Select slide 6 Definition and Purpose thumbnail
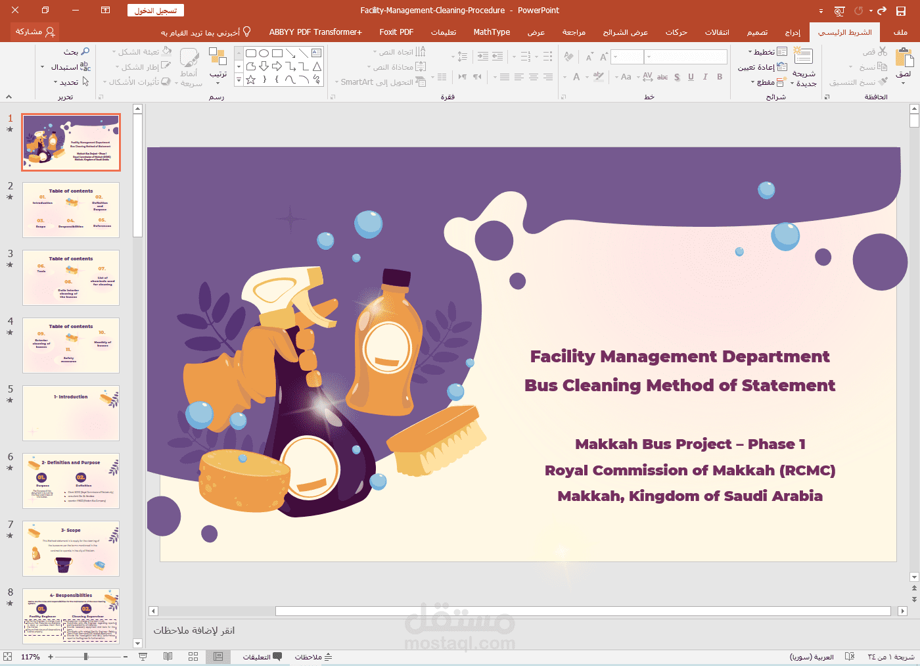Screen dimensions: 920x666 point(71,481)
